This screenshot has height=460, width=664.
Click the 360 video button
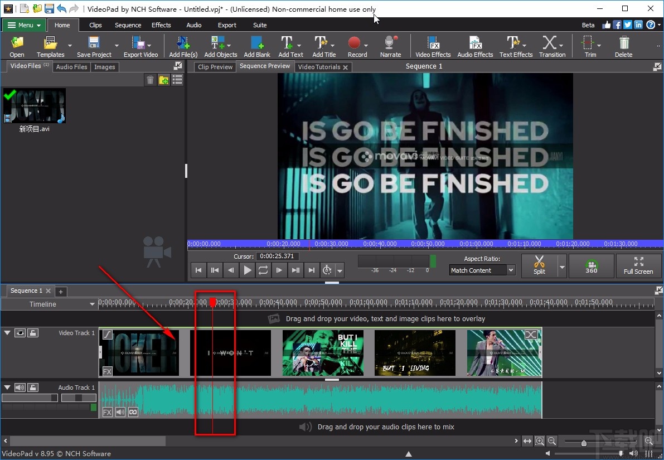[591, 266]
